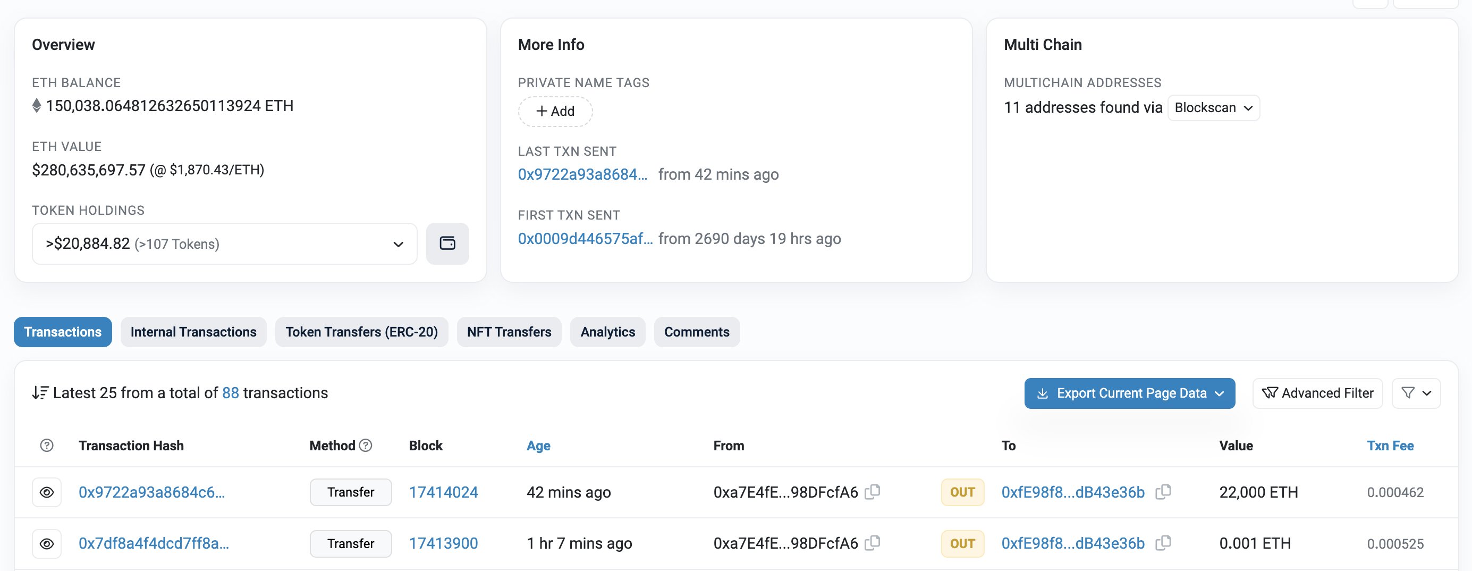The height and width of the screenshot is (571, 1472).
Task: Copy the To address in the second row
Action: (x=1163, y=543)
